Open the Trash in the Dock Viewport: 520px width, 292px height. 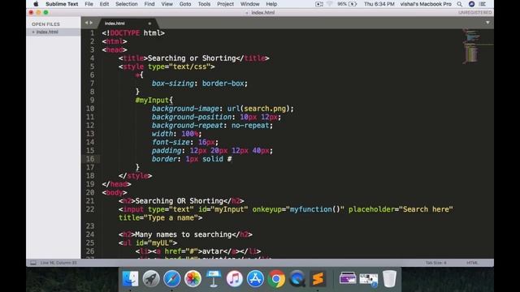[389, 278]
